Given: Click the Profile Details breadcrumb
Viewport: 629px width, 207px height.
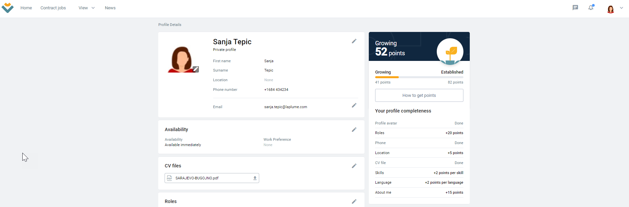Looking at the screenshot, I should (x=170, y=25).
